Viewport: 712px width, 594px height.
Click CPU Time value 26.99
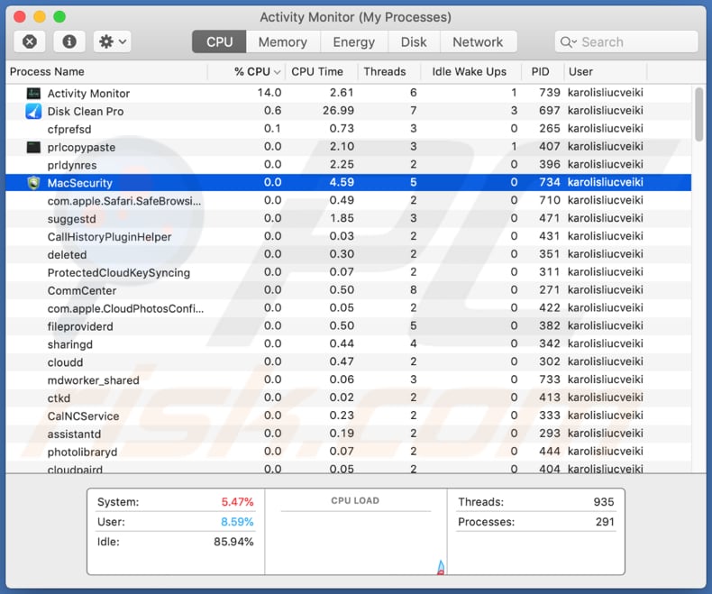coord(338,110)
